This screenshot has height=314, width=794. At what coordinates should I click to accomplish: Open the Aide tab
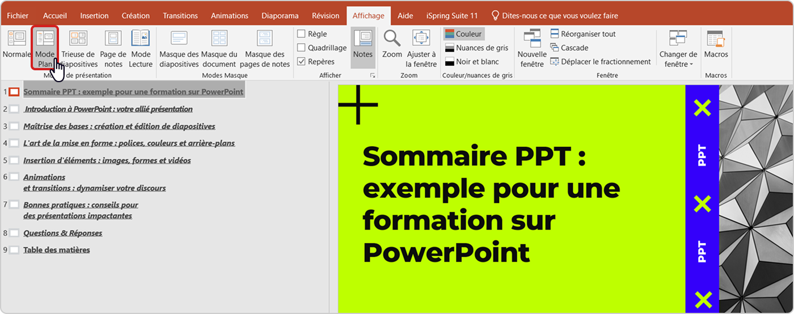point(406,16)
